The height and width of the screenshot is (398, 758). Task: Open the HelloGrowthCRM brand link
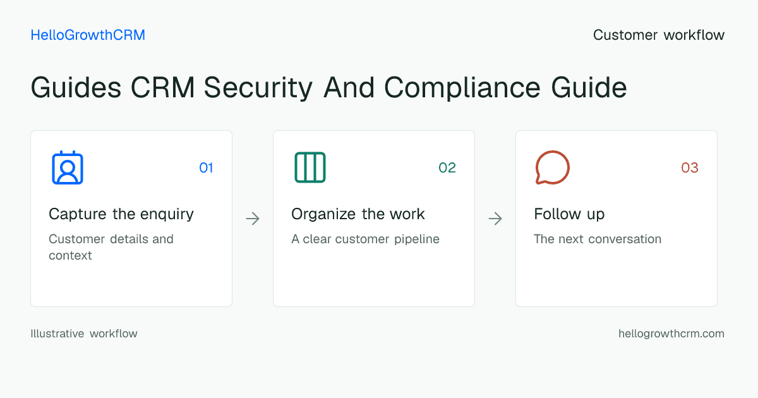click(88, 35)
